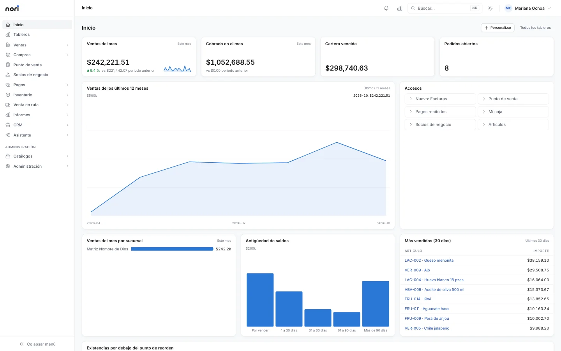Expand the Inventario submenu chevron
561x351 pixels.
(x=67, y=95)
